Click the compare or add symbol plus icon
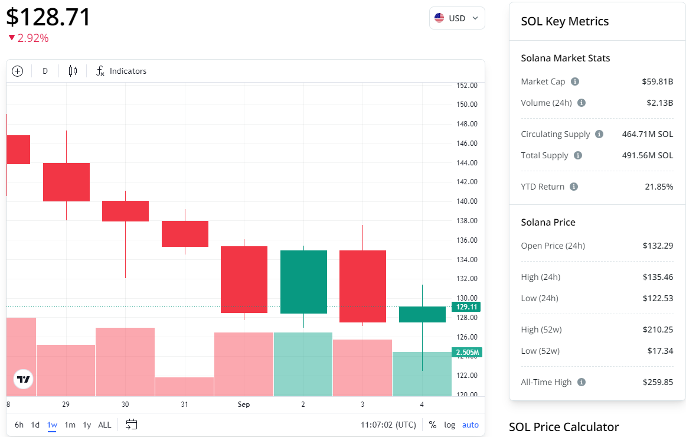The height and width of the screenshot is (437, 686). [x=18, y=71]
